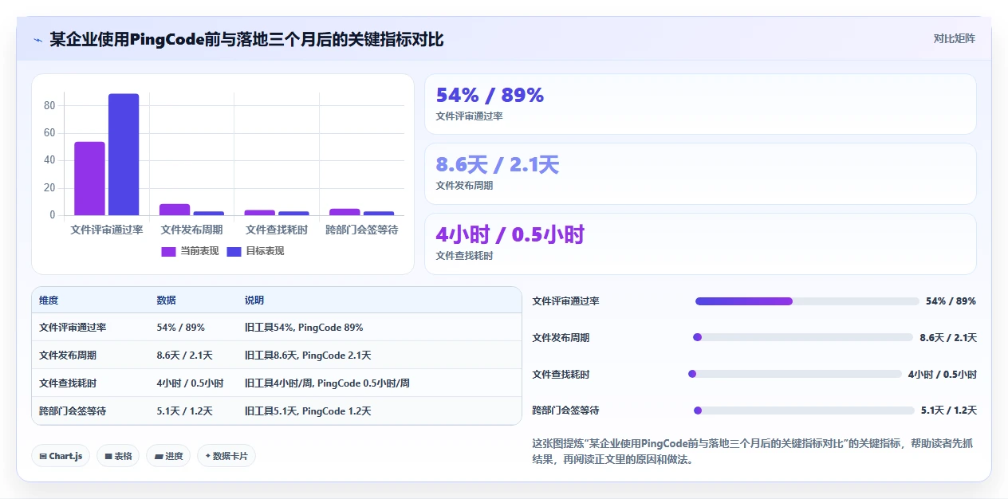Click the 数据卡片 tag chip
This screenshot has width=1008, height=499.
click(226, 456)
